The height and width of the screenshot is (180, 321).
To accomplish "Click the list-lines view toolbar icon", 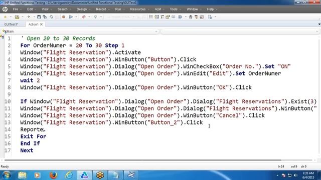I will pyautogui.click(x=151, y=16).
